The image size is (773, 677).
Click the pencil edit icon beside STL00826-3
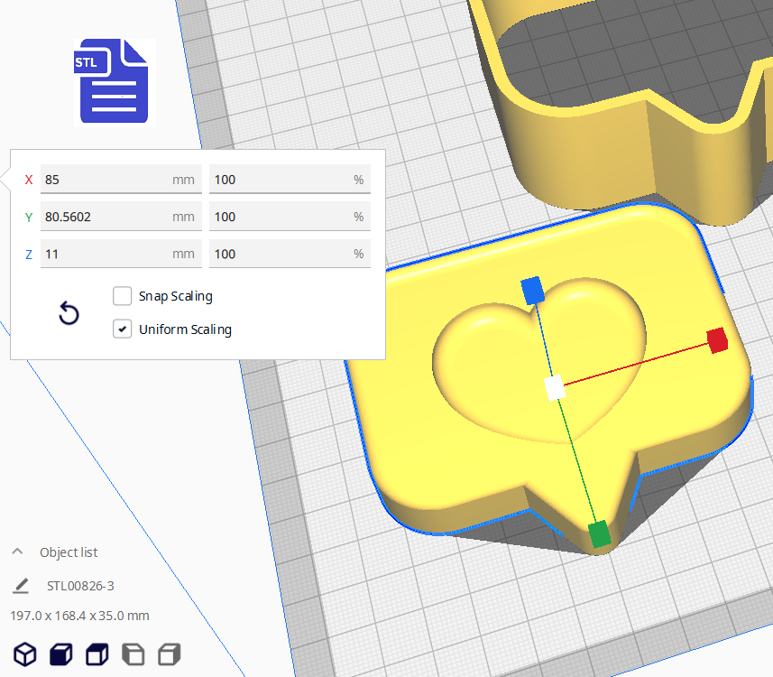pos(21,586)
